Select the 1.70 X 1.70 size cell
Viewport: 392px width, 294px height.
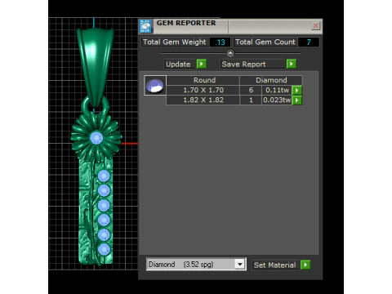point(203,90)
